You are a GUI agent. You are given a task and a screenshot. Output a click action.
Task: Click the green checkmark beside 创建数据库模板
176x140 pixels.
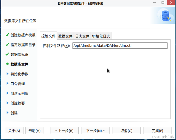click(x=7, y=35)
